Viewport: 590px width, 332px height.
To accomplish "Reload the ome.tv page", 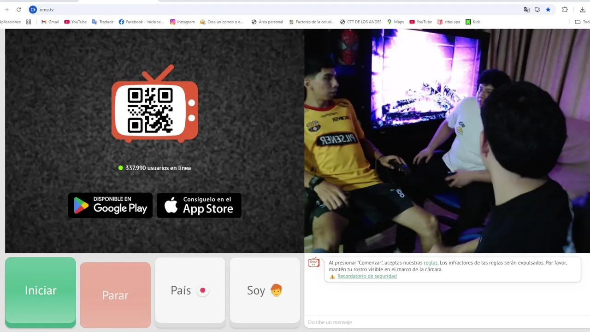I will (x=18, y=9).
